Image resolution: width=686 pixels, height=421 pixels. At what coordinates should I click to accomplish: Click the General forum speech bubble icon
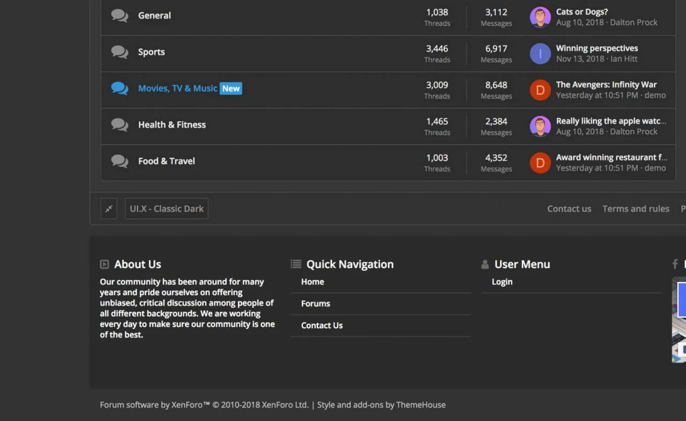tap(120, 16)
